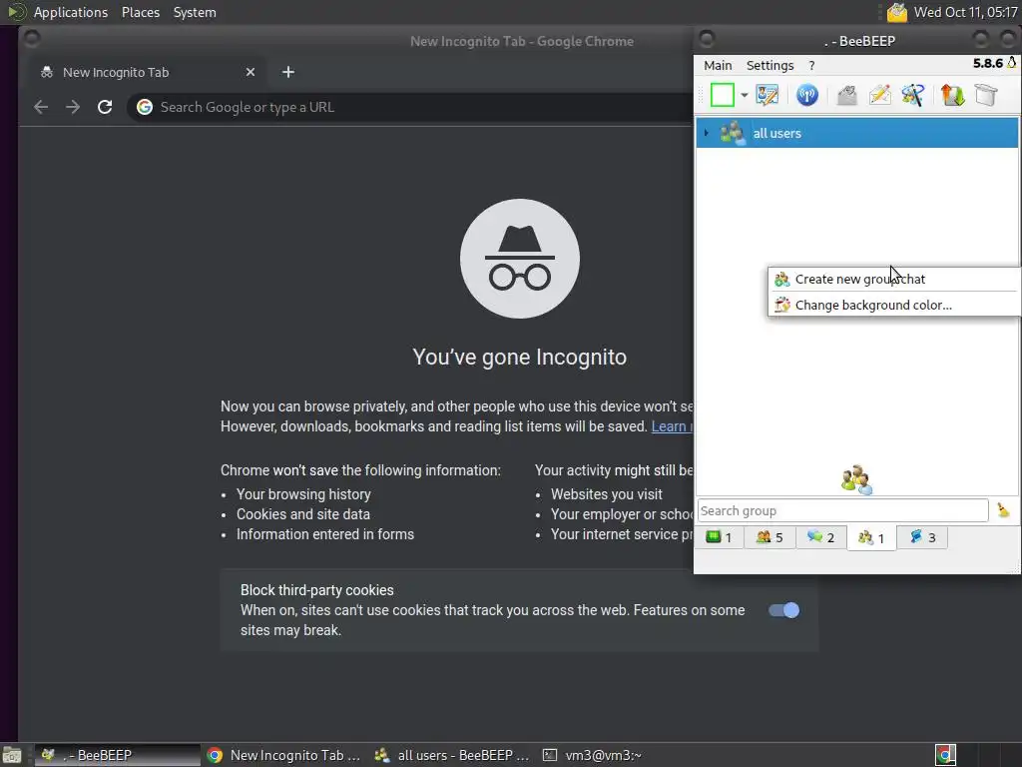1022x767 pixels.
Task: Click the group wizard wand icon
Action: click(x=913, y=95)
